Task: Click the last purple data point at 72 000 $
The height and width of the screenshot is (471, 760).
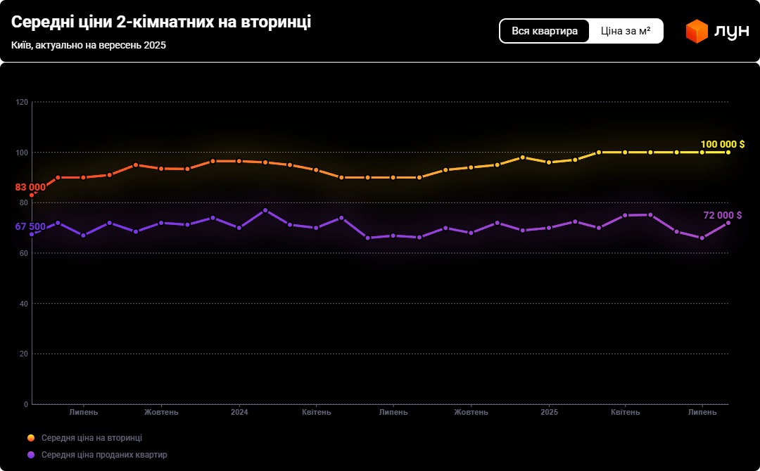Action: pos(728,223)
